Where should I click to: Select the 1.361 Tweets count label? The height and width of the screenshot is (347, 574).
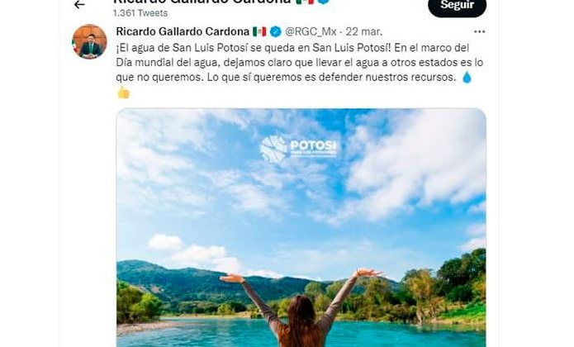tap(140, 13)
